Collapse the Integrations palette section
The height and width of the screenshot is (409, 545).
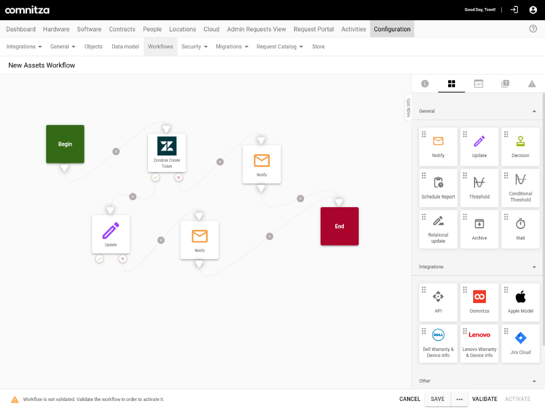(x=534, y=266)
